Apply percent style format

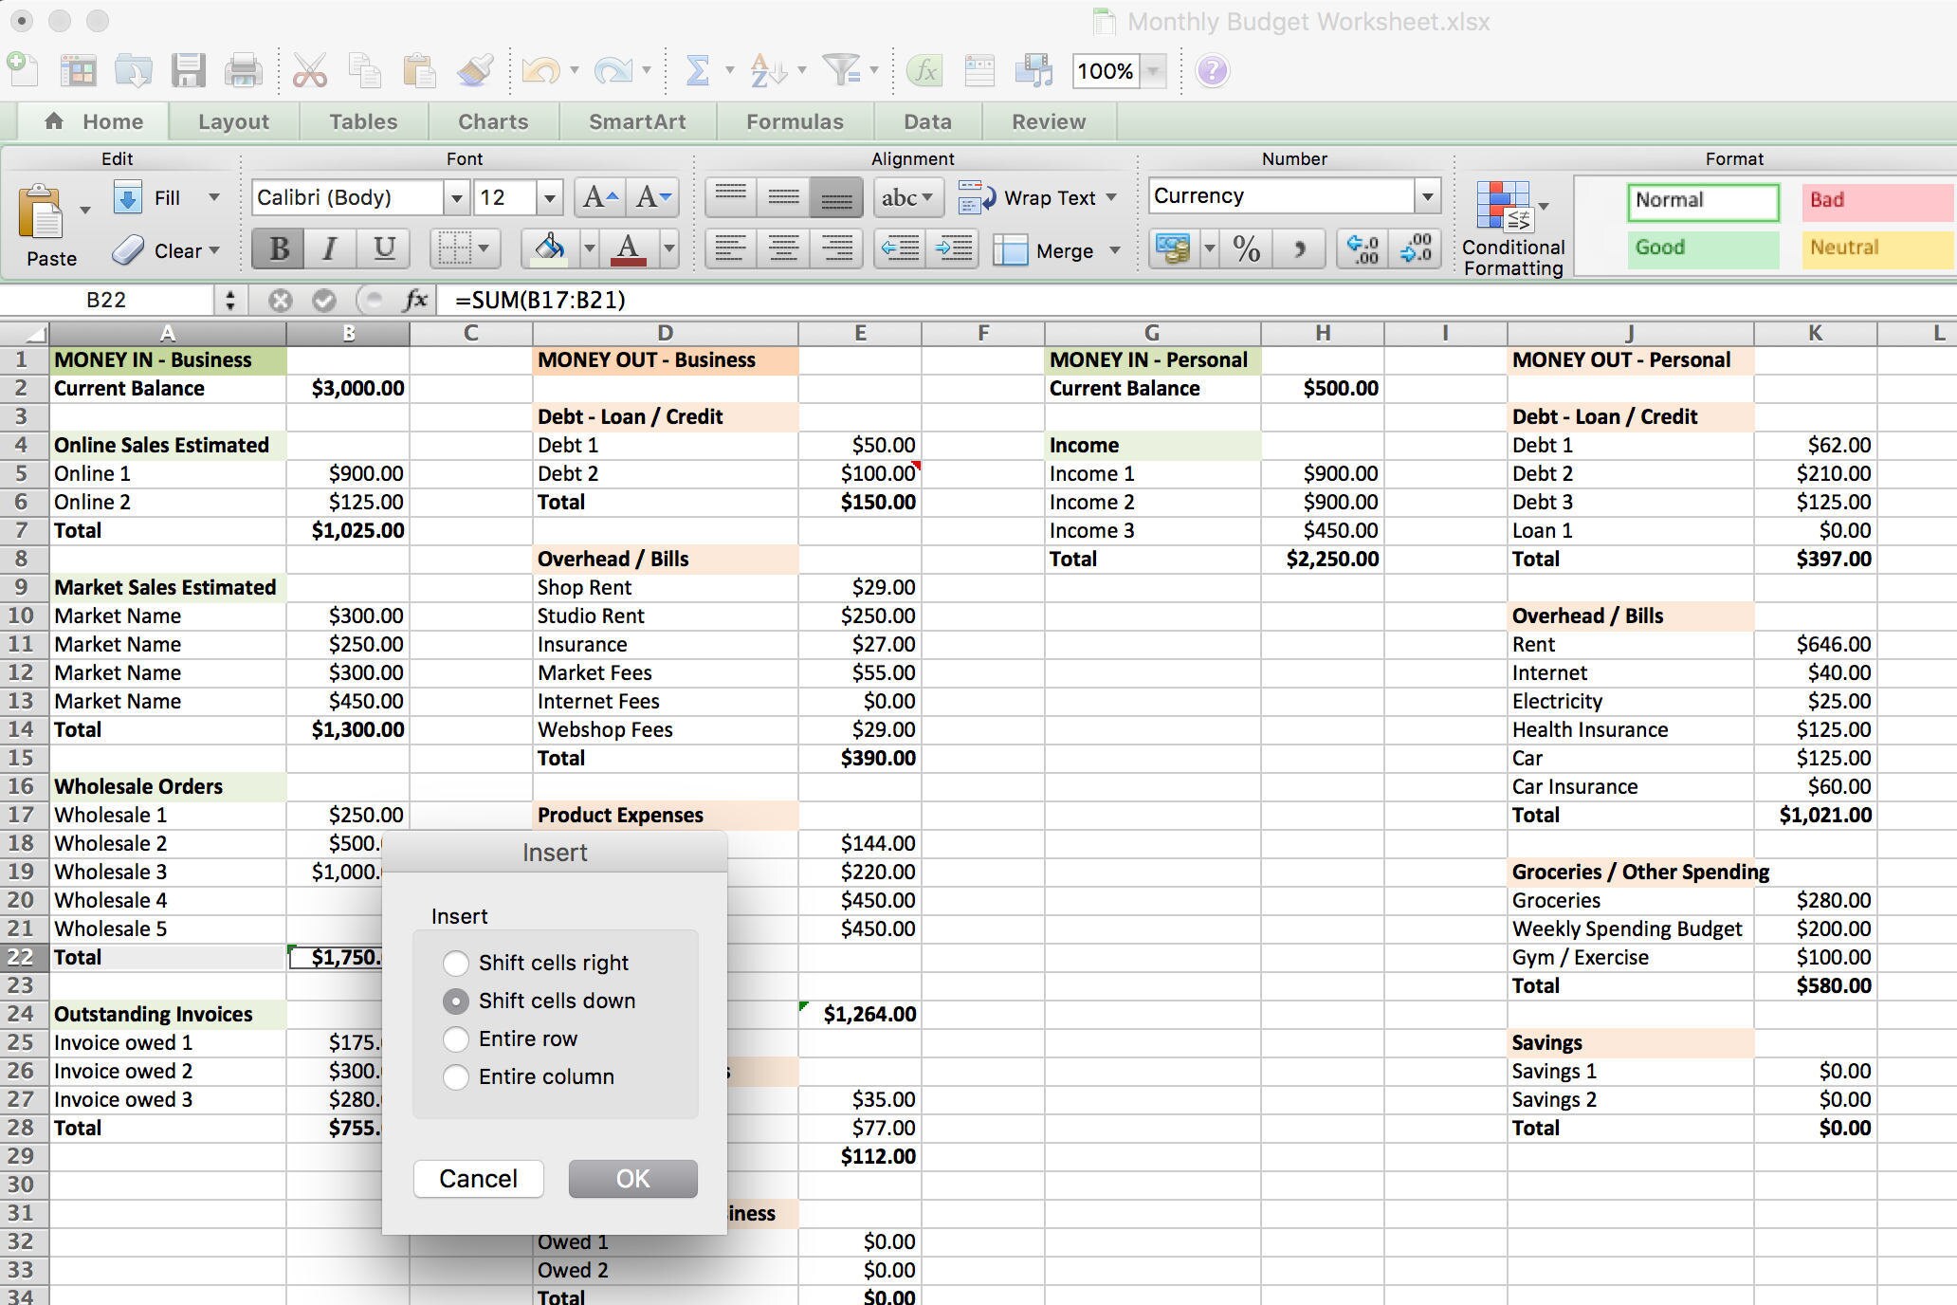point(1246,249)
